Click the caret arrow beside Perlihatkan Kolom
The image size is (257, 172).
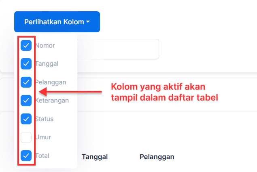88,21
